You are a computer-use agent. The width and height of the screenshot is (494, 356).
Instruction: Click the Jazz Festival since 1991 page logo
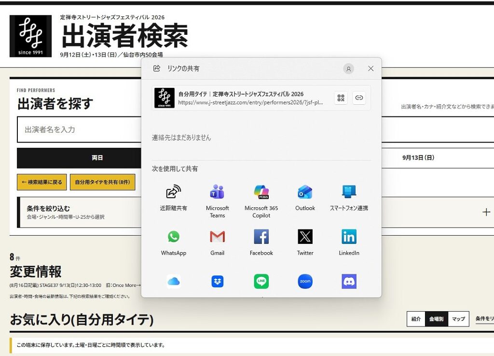pos(30,36)
